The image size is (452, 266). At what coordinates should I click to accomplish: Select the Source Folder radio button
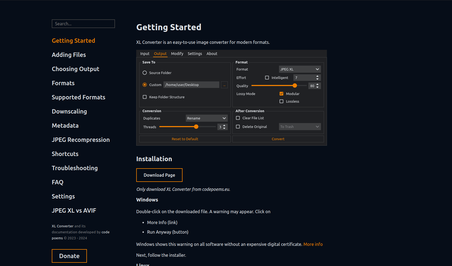(x=145, y=73)
